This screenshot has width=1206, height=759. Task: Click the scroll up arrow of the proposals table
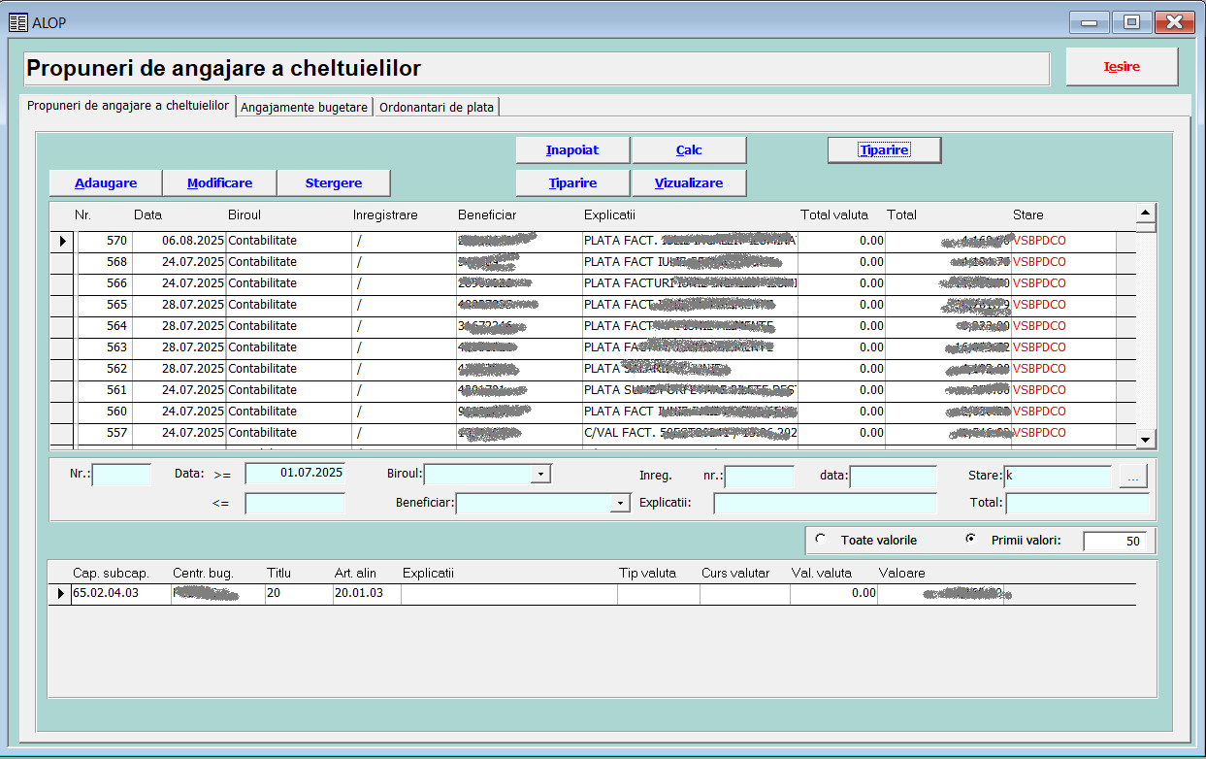click(1146, 214)
